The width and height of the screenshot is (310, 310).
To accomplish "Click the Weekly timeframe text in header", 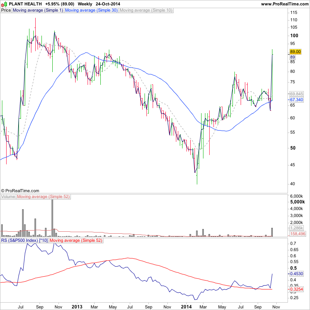I will [x=85, y=4].
